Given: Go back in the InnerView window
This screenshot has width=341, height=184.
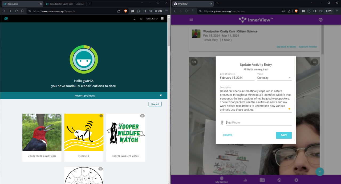Looking at the screenshot, I should 175,11.
